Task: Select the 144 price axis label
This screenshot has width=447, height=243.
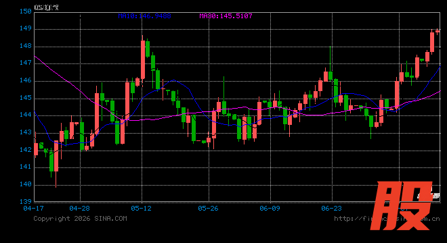Action: pos(25,115)
